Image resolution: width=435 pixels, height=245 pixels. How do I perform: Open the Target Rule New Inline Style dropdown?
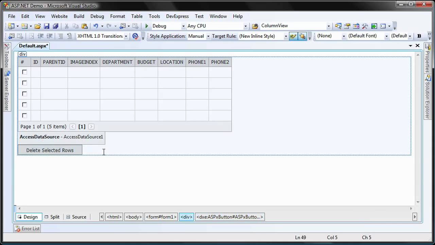286,36
